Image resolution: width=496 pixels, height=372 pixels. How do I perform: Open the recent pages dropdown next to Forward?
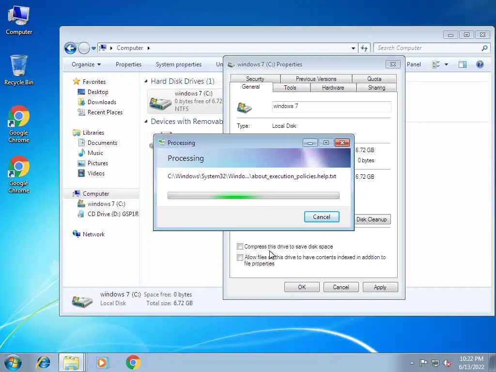point(93,48)
